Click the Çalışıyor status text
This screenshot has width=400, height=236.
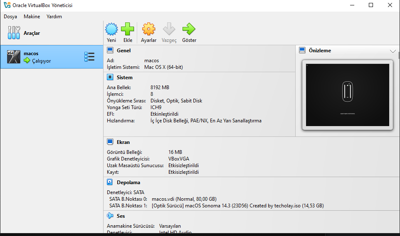(41, 61)
